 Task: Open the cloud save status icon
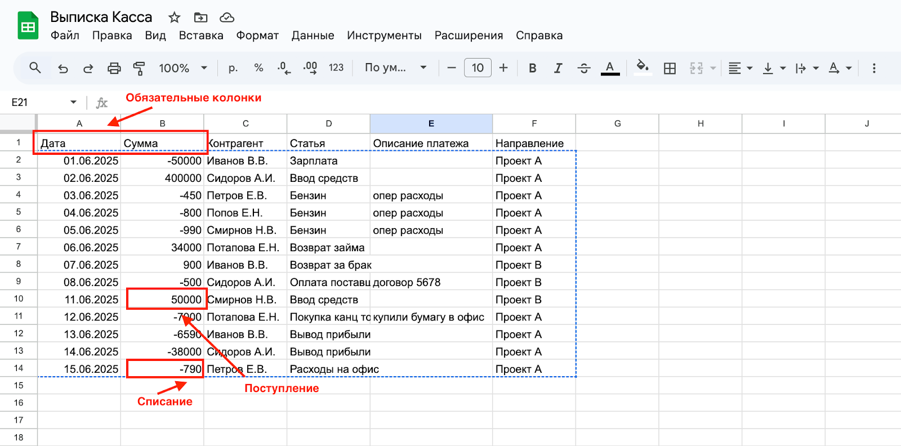(x=227, y=17)
